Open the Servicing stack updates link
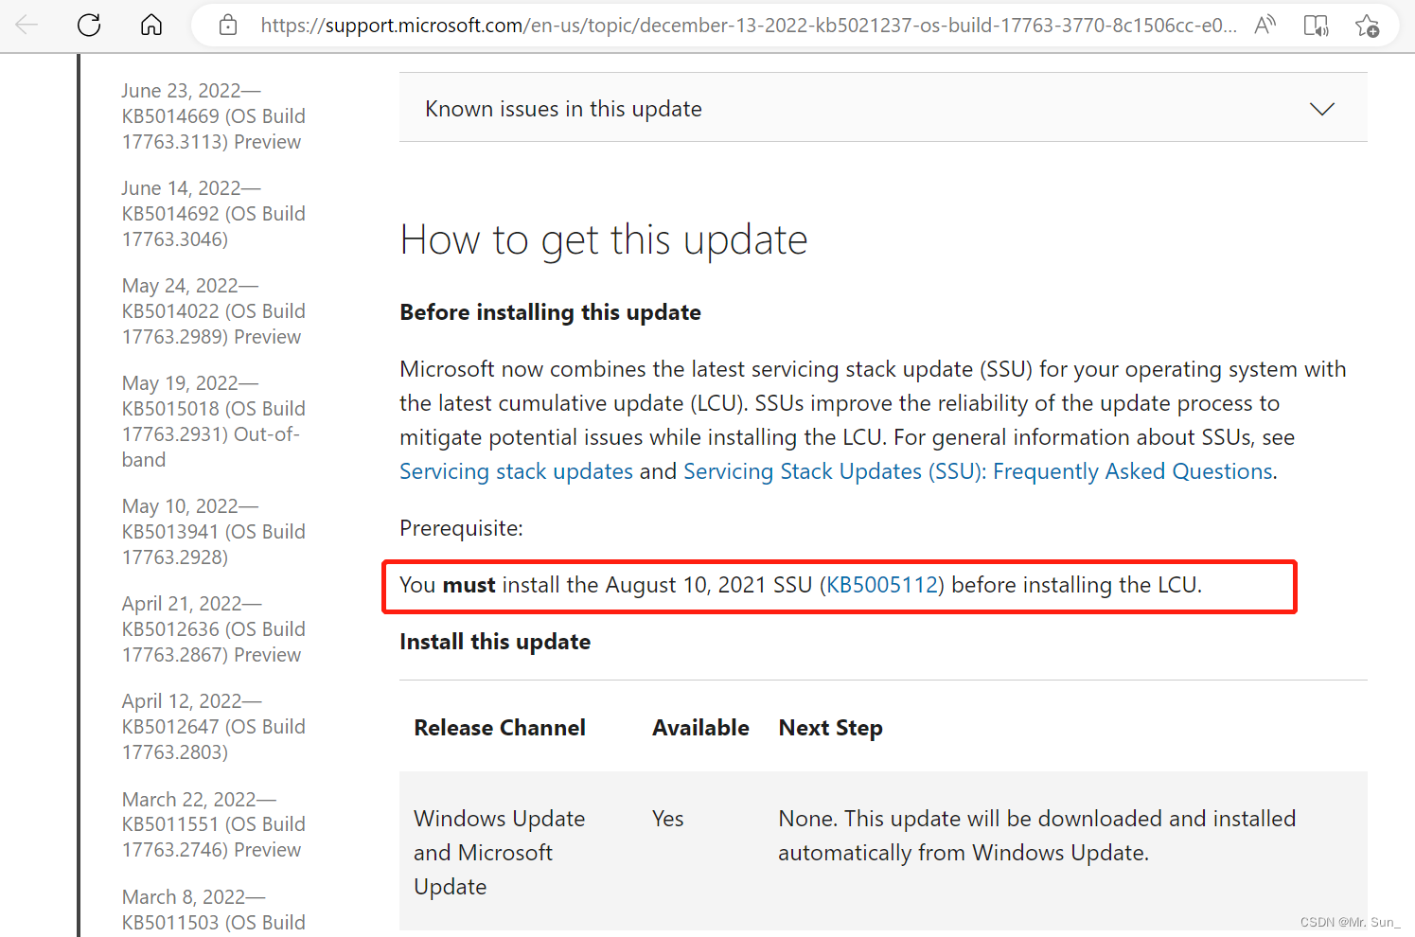This screenshot has height=937, width=1415. (516, 470)
